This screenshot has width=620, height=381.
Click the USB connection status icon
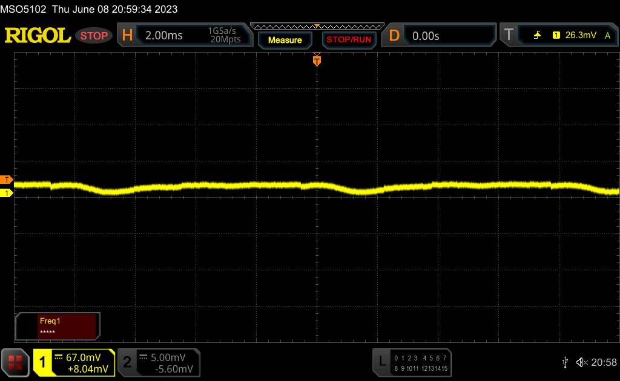[565, 362]
